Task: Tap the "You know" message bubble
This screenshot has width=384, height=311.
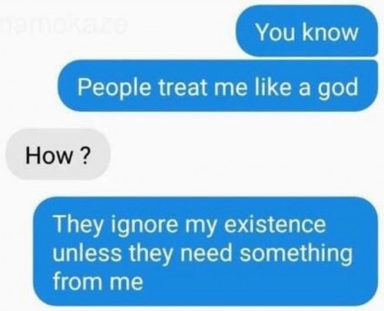Action: tap(306, 31)
